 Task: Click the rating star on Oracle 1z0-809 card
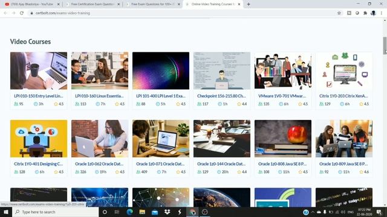click(361, 172)
